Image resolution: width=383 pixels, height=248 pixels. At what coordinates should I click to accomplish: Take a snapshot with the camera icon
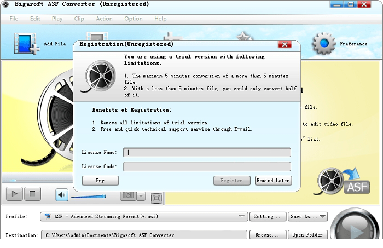point(127,195)
